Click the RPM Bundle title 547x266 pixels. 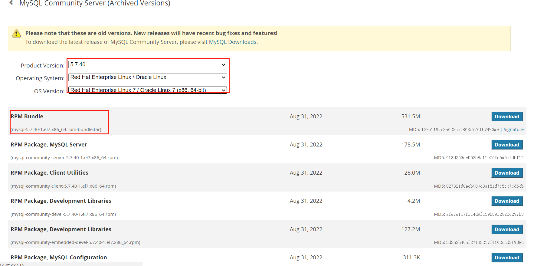pyautogui.click(x=27, y=117)
